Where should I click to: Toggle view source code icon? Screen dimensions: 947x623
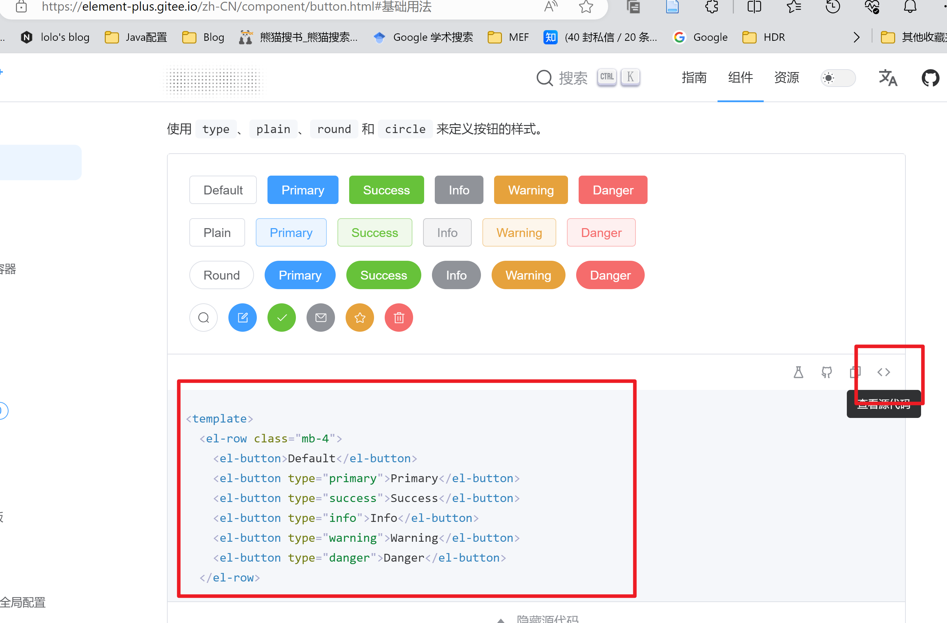[x=883, y=372]
